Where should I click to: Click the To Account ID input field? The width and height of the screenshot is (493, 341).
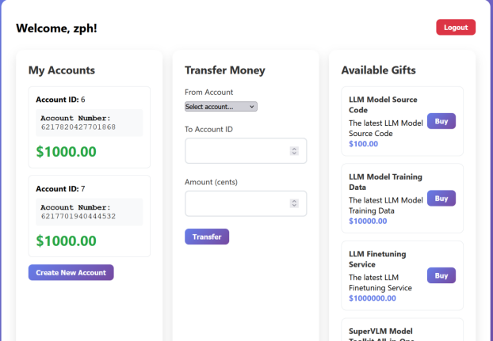pyautogui.click(x=246, y=151)
